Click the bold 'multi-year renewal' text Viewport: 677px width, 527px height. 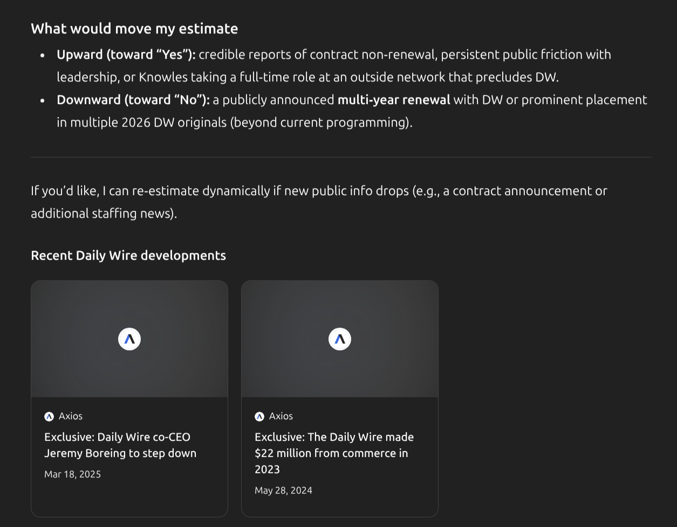coord(393,100)
